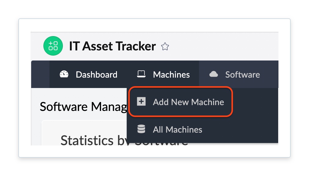
Task: Click the Machines laptop icon
Action: 141,74
